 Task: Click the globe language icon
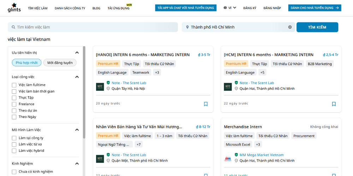coord(225,8)
